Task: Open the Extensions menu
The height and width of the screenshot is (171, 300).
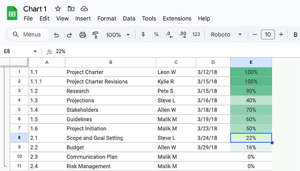Action: [x=177, y=18]
